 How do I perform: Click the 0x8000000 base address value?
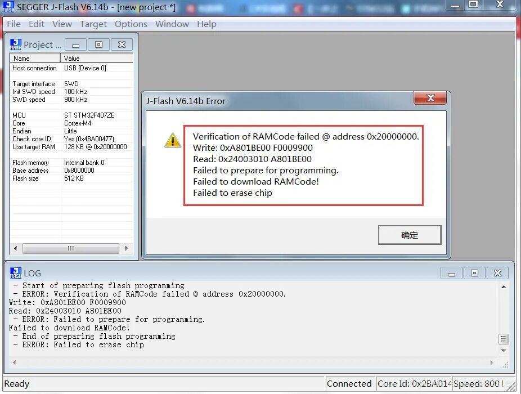pyautogui.click(x=79, y=170)
